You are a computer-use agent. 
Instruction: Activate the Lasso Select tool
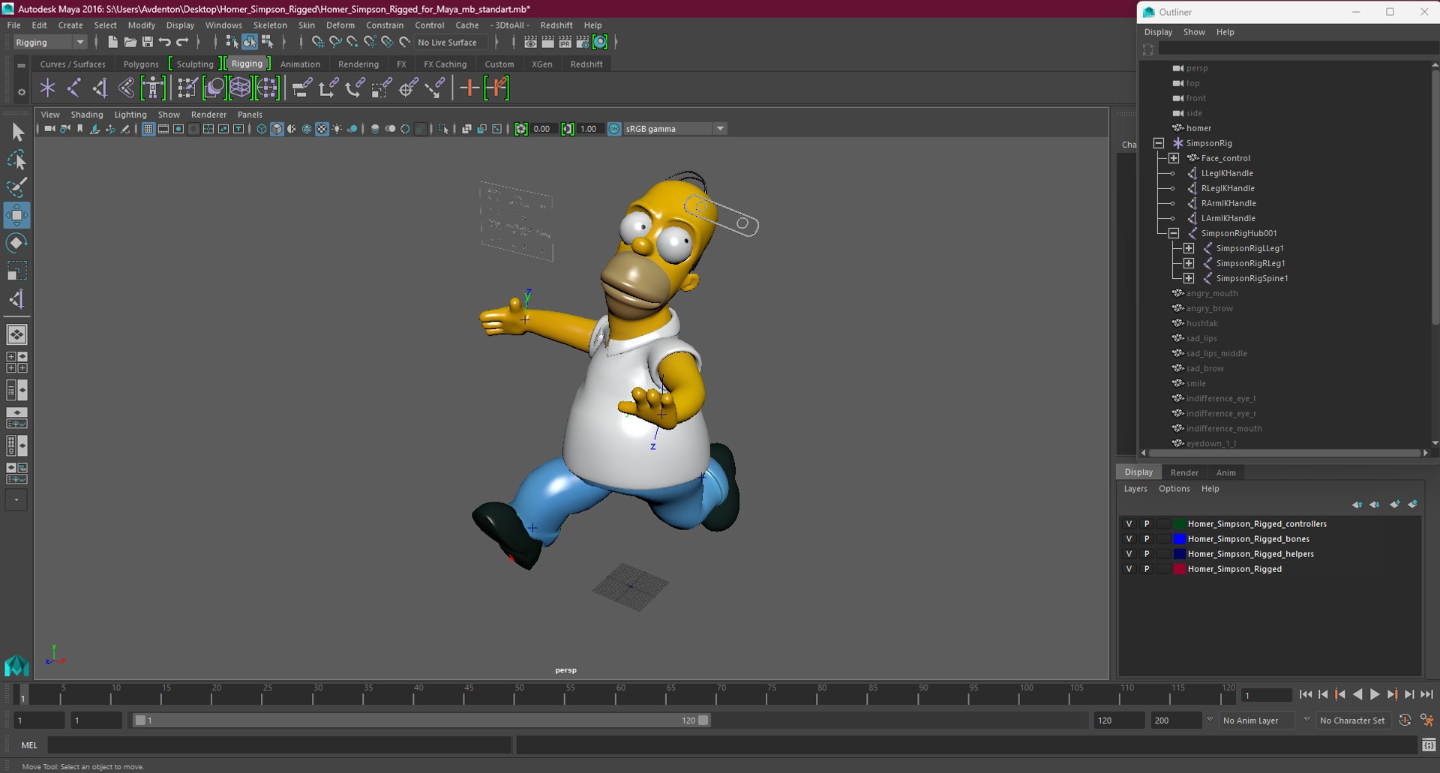(x=17, y=160)
